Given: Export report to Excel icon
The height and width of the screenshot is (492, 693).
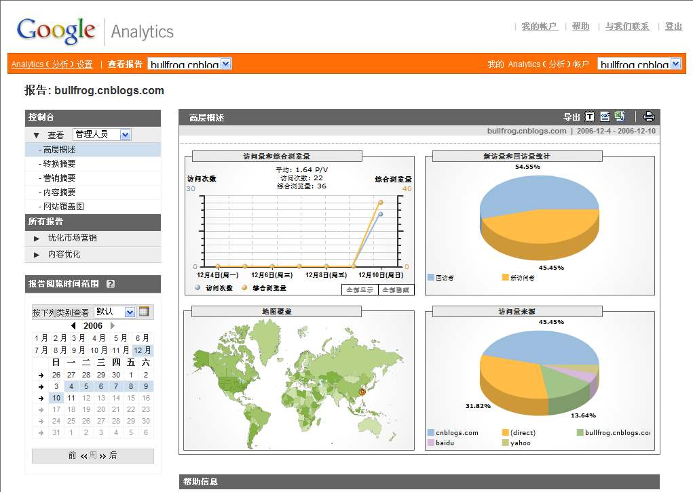Looking at the screenshot, I should [x=620, y=117].
